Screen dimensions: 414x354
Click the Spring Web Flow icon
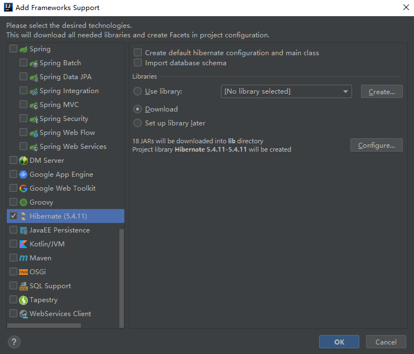click(x=34, y=133)
